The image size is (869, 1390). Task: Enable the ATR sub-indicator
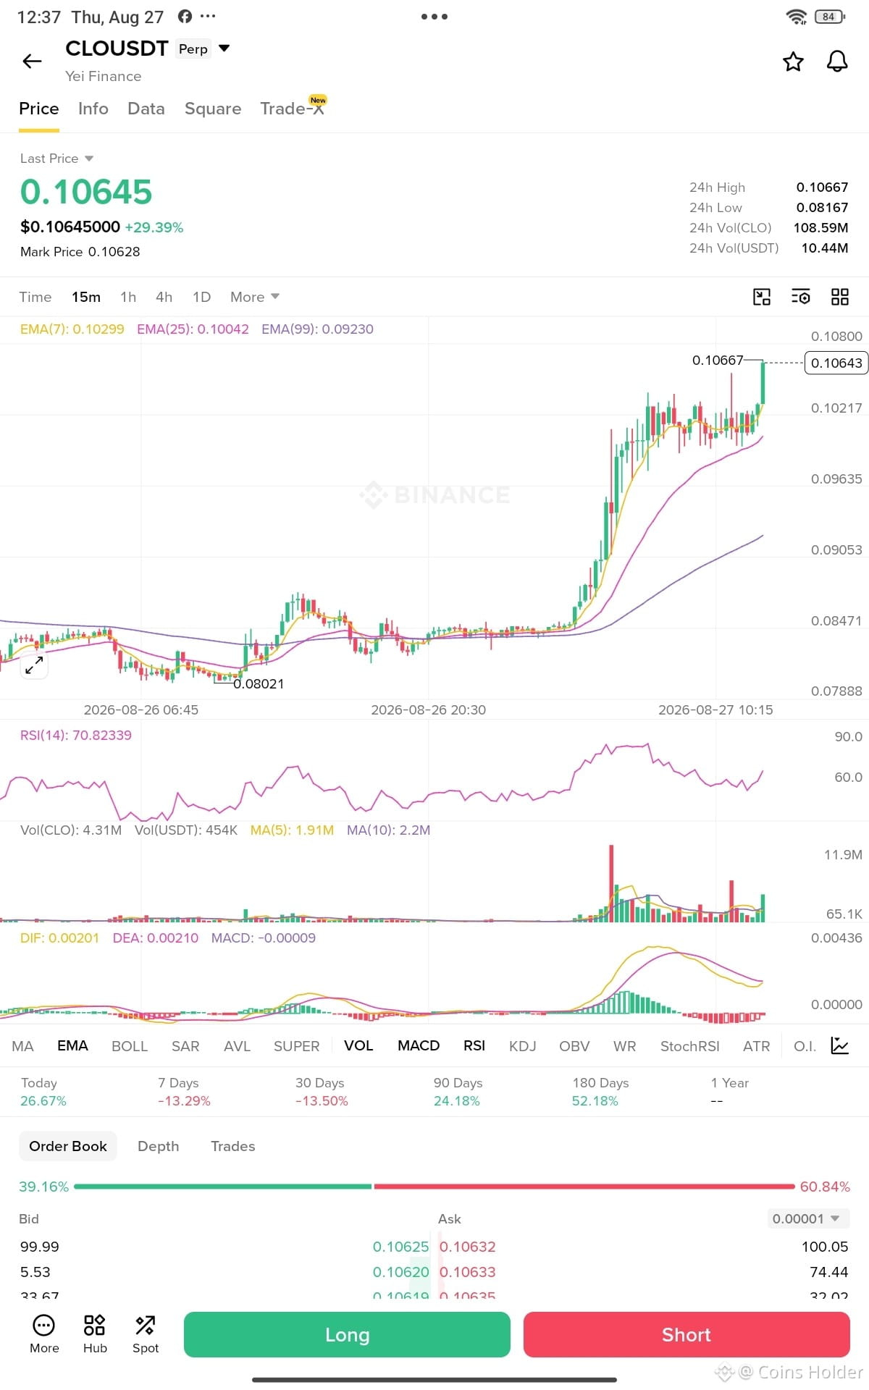pyautogui.click(x=756, y=1046)
